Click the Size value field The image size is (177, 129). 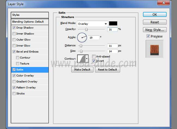pos(112,51)
